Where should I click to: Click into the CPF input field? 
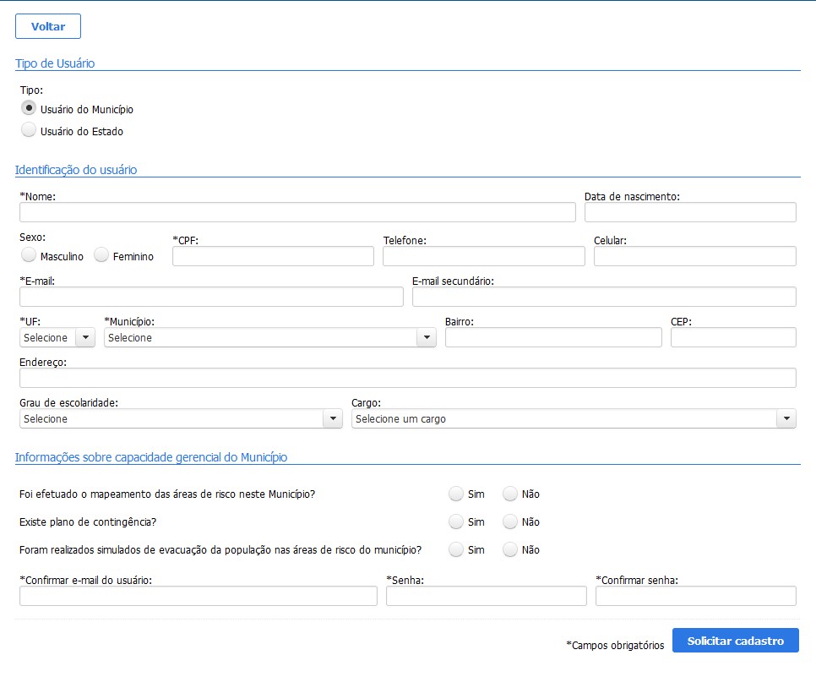273,256
